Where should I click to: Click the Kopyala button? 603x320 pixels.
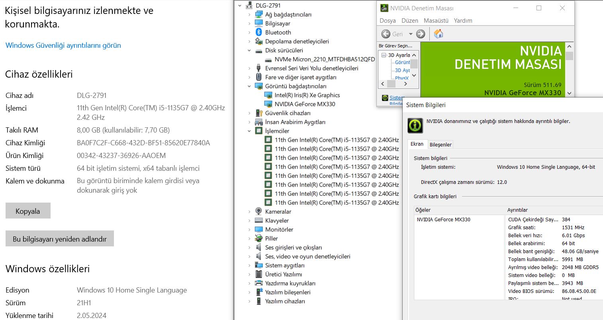pos(28,211)
